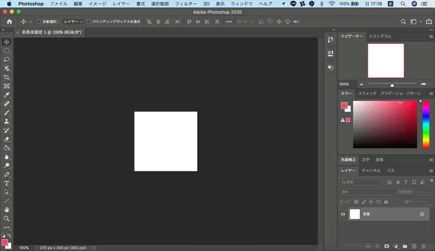435x251 pixels.
Task: Select the Brush tool
Action: point(7,113)
